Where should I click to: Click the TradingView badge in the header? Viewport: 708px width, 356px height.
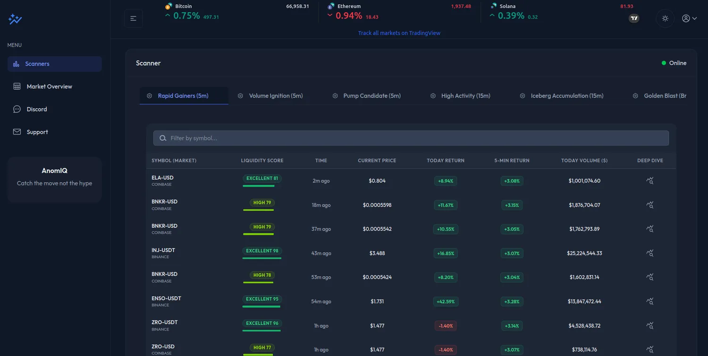tap(634, 18)
